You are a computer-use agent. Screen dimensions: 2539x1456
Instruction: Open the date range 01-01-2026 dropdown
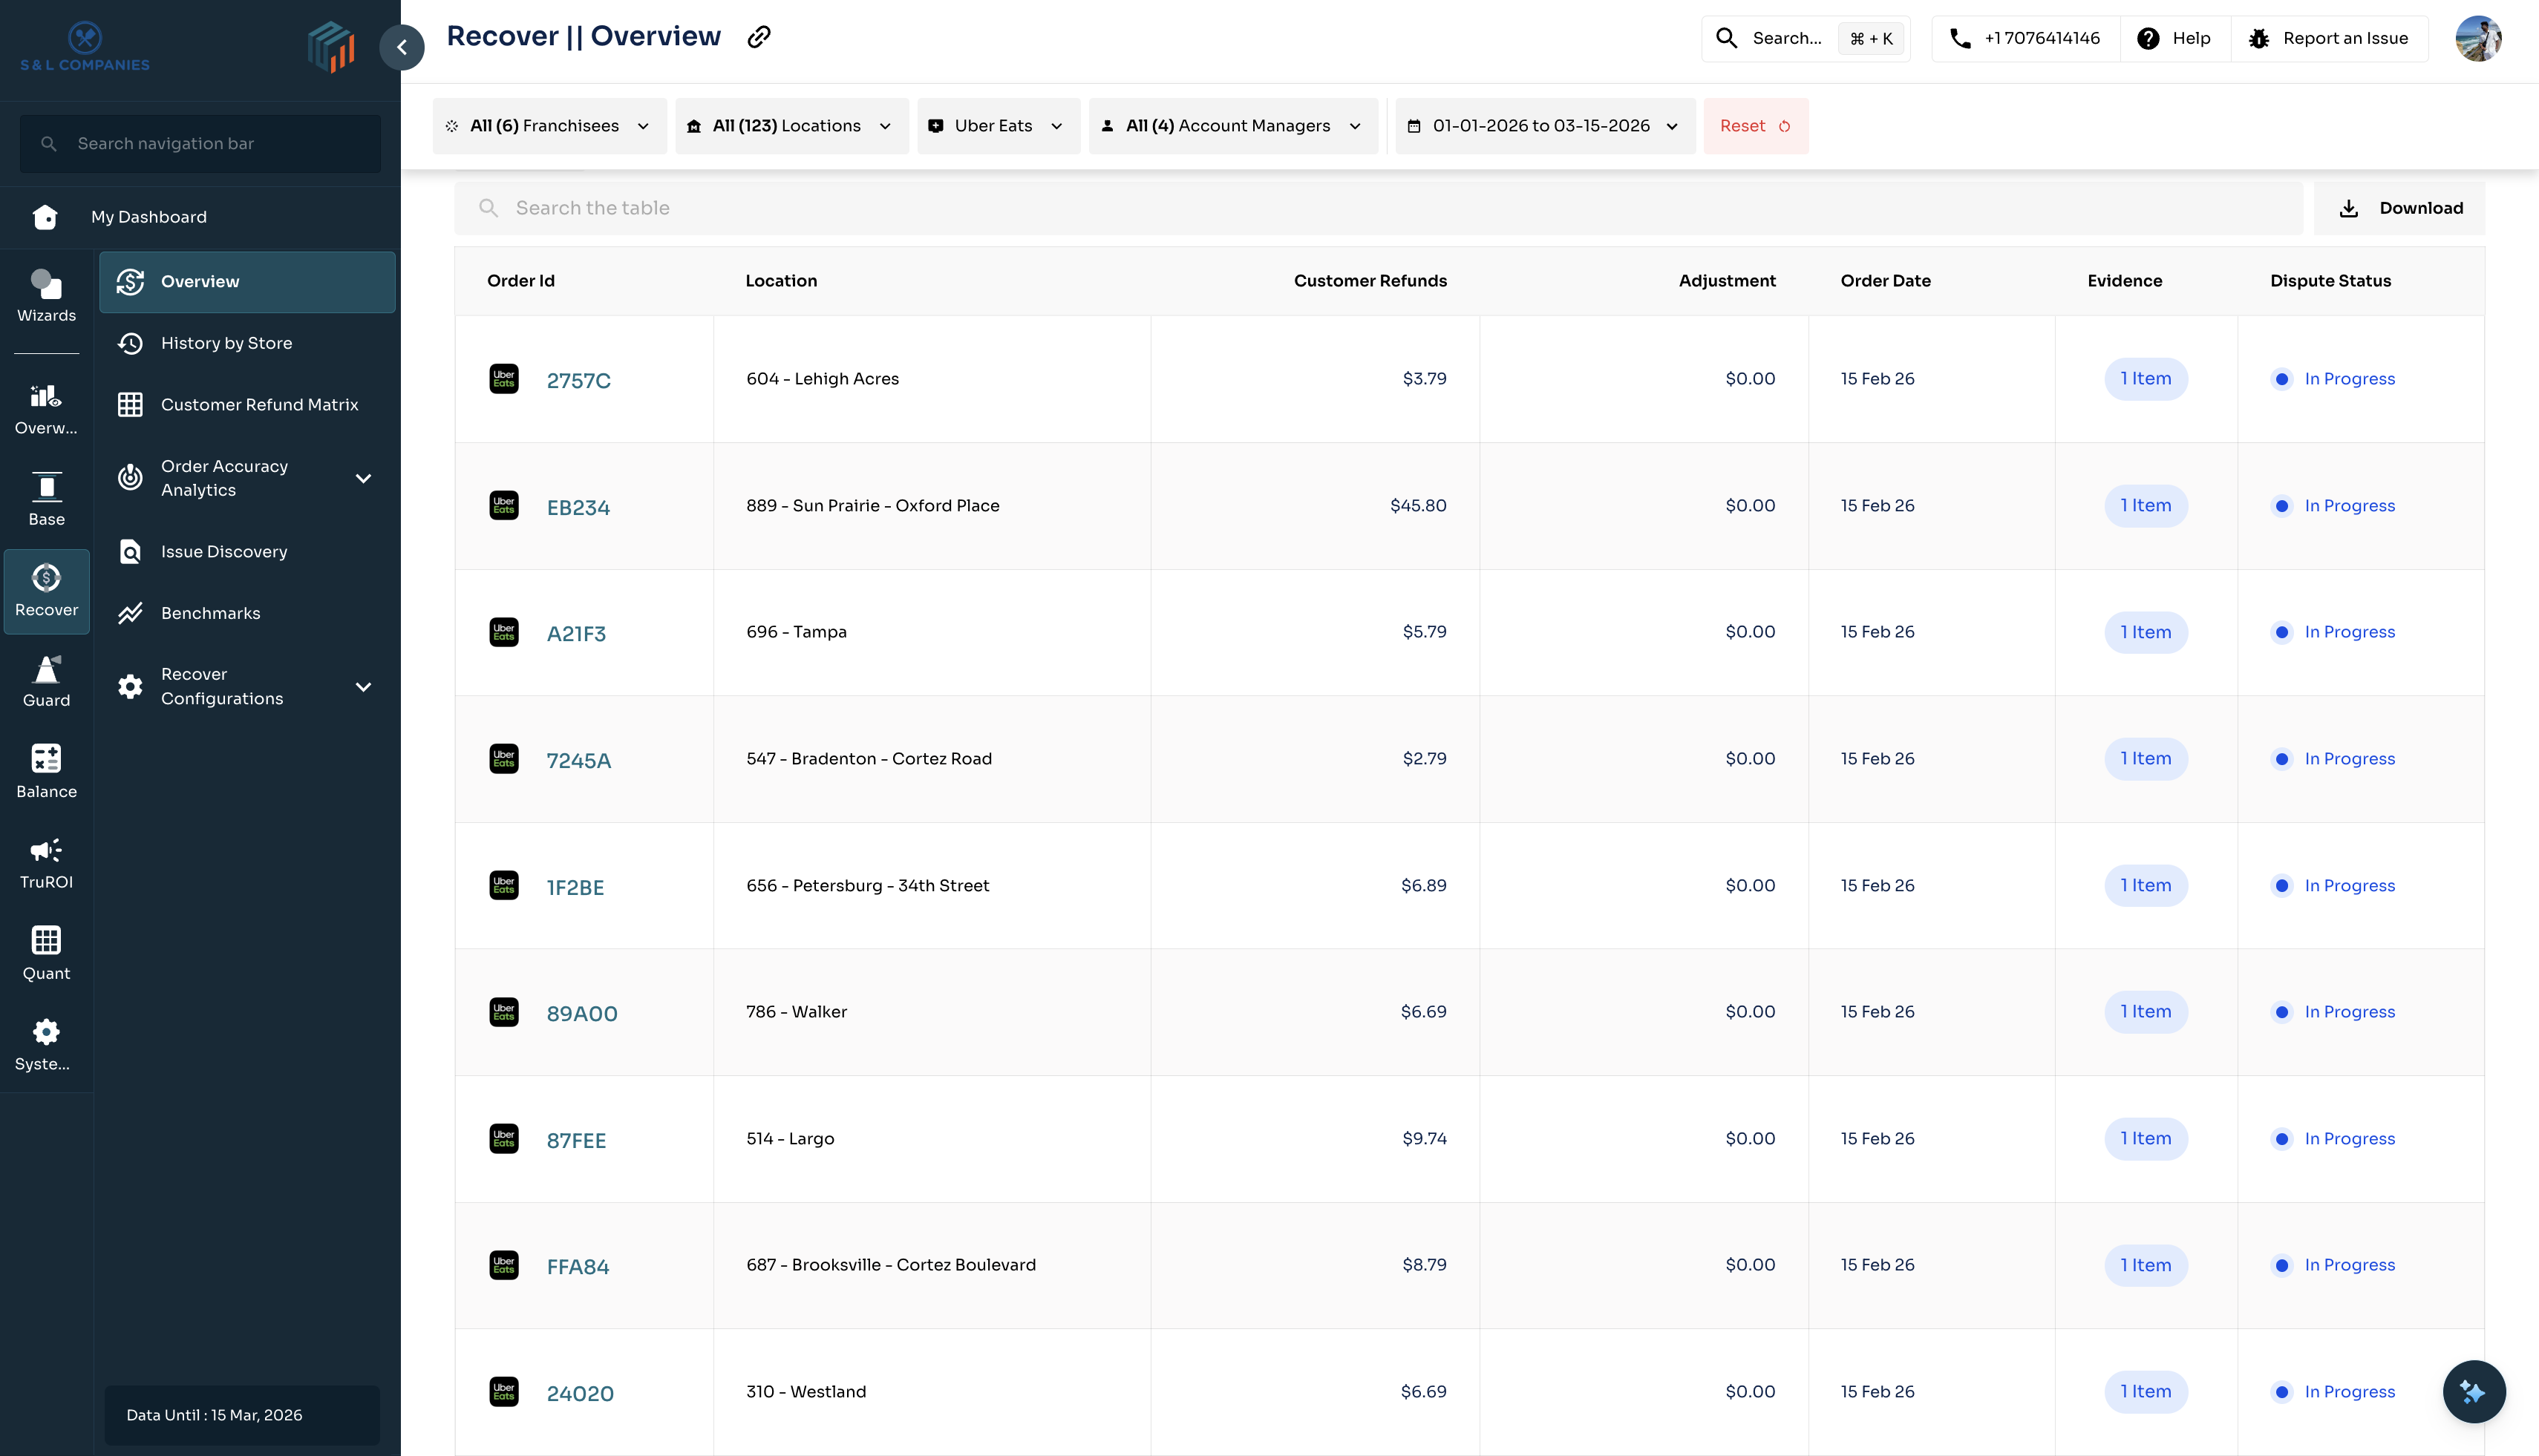coord(1543,126)
